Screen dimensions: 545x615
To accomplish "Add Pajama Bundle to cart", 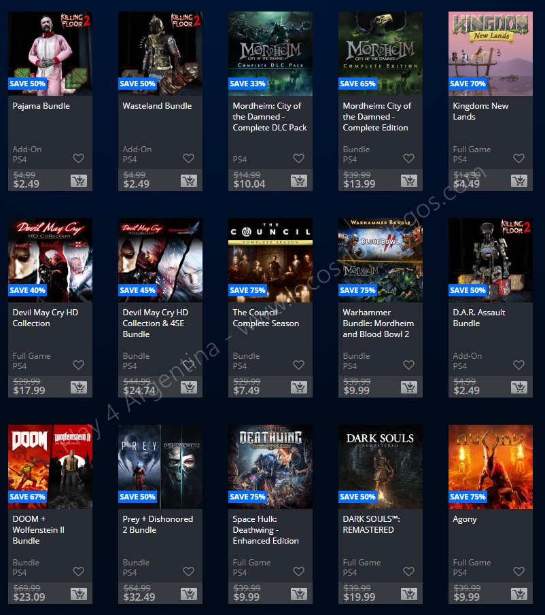I will [x=79, y=180].
